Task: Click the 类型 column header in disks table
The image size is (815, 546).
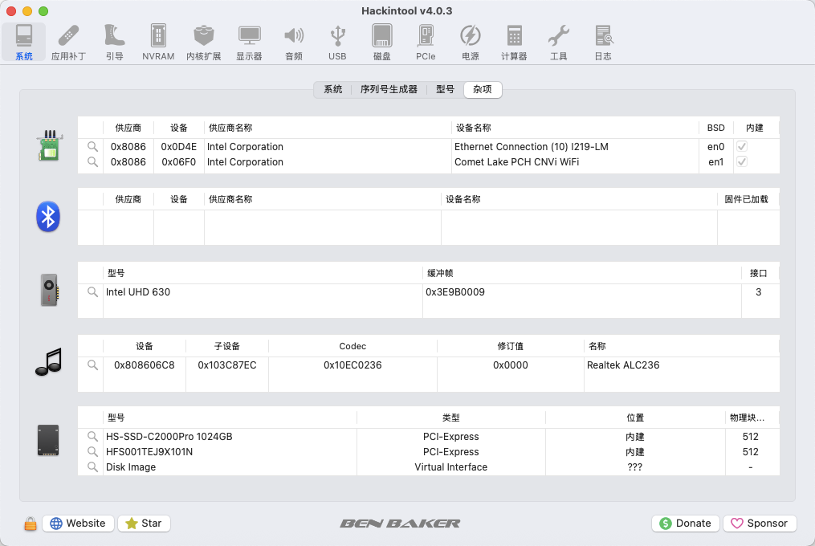Action: coord(450,418)
